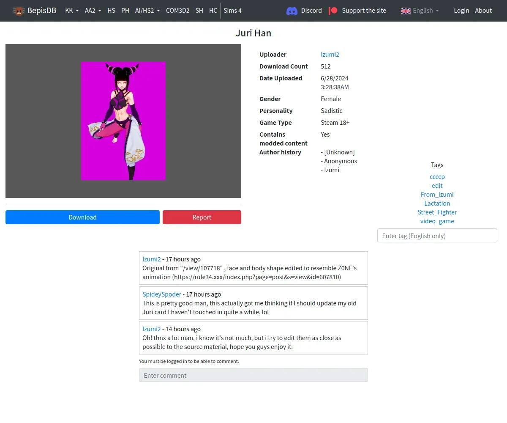
Task: Open the Sims 4 section
Action: point(232,11)
